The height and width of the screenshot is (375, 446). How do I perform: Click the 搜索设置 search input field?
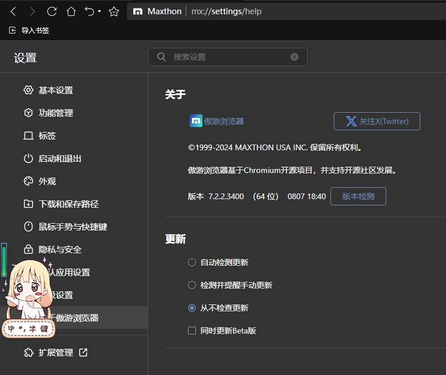(x=228, y=57)
